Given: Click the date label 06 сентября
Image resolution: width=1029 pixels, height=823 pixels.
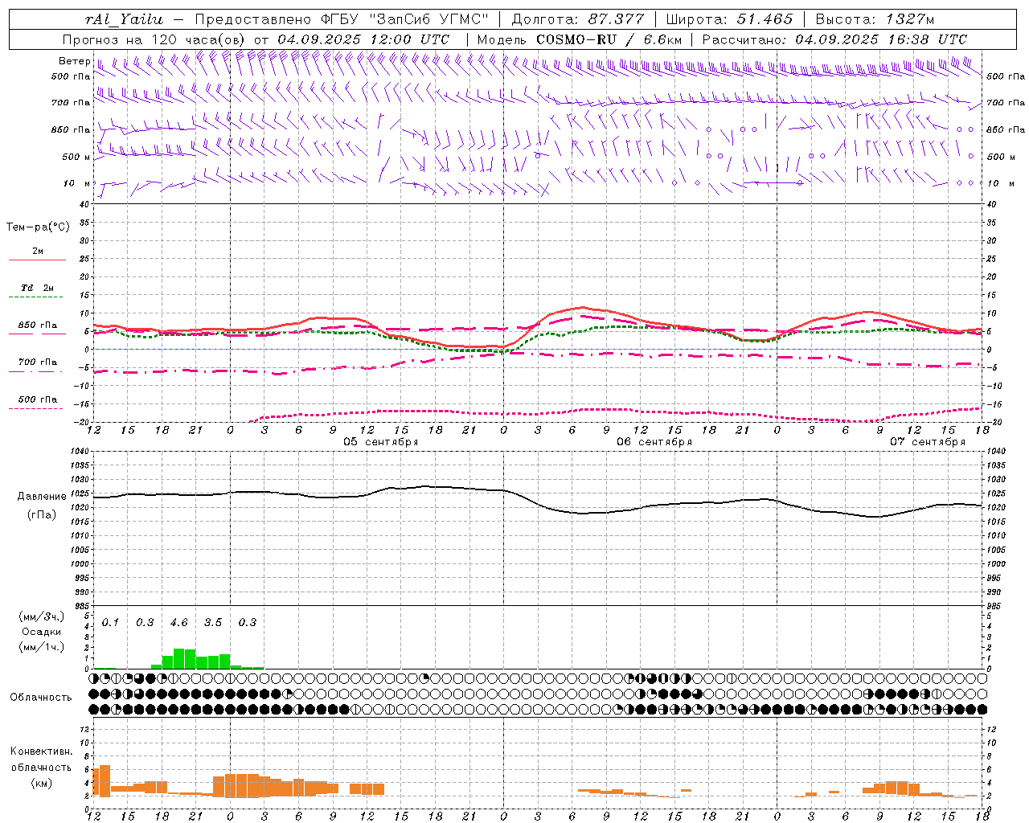Looking at the screenshot, I should click(654, 442).
